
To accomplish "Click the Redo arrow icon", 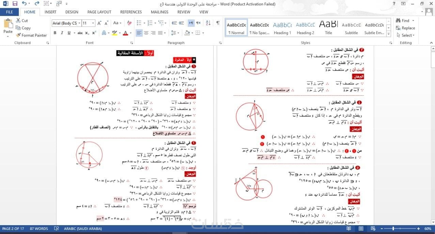I will pos(37,4).
